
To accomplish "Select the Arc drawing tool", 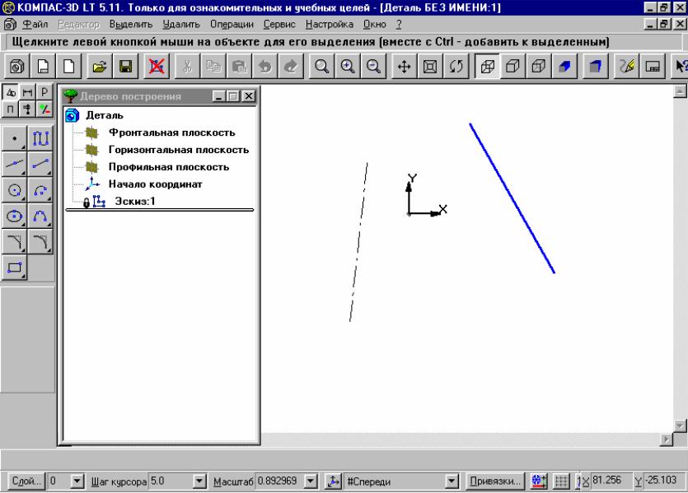I will pyautogui.click(x=40, y=190).
